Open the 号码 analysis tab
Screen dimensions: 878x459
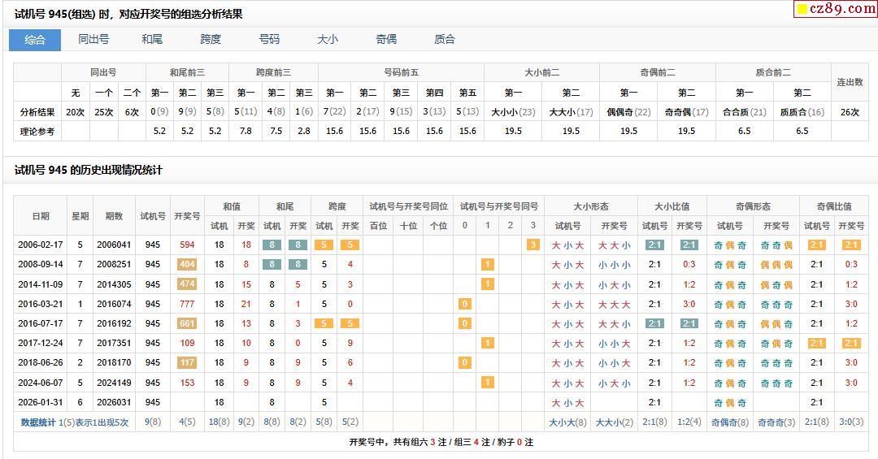point(269,40)
